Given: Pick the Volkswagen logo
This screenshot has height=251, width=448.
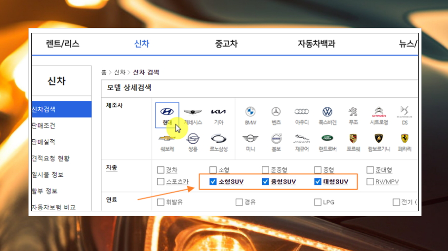Looking at the screenshot, I should click(x=327, y=111).
